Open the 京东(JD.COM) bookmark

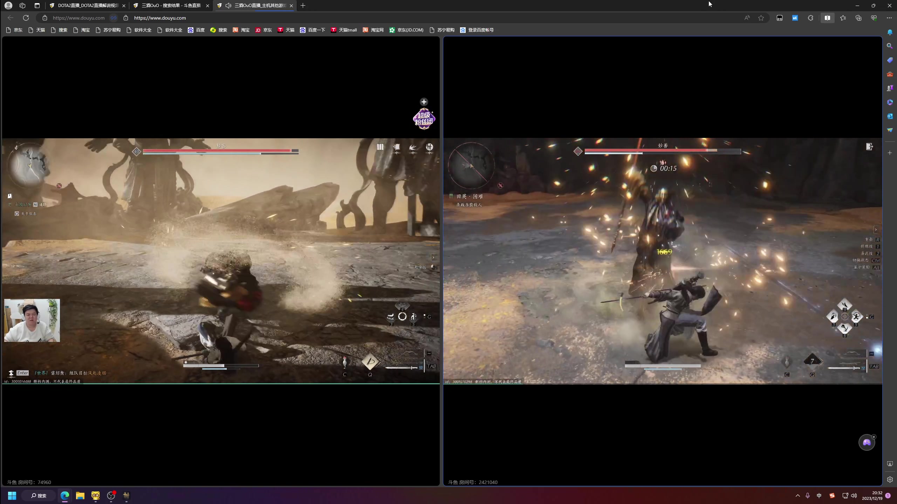406,30
